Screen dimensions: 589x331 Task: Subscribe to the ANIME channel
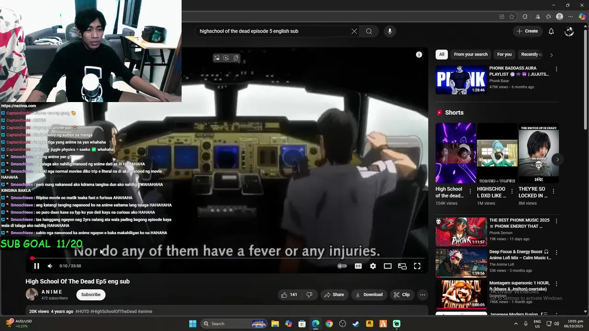coord(91,295)
